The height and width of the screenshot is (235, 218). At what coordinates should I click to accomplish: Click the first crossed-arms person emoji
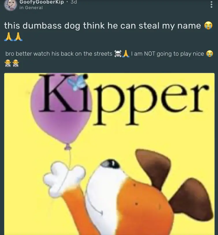pos(8,63)
